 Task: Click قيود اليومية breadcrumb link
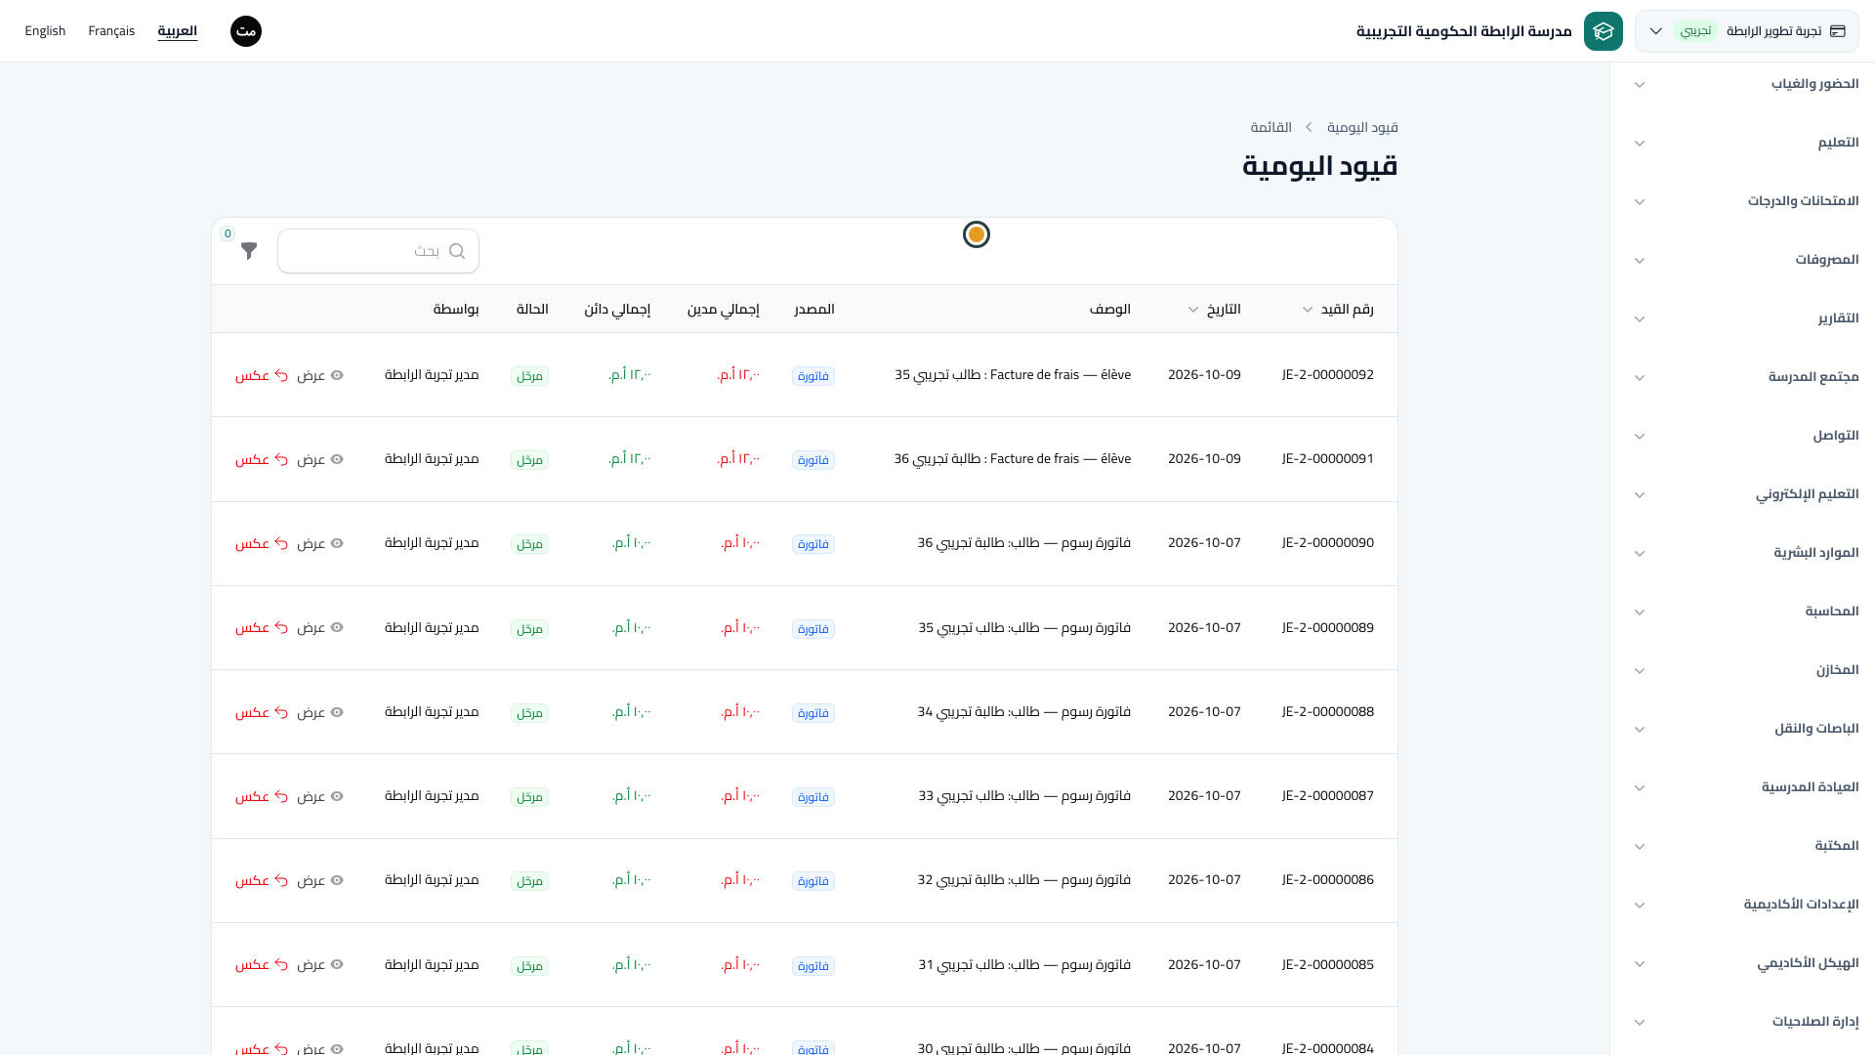tap(1362, 128)
